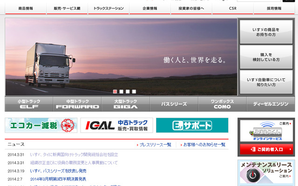Open the ディーゼルエンジン category
This screenshot has height=186, width=298.
tap(271, 104)
